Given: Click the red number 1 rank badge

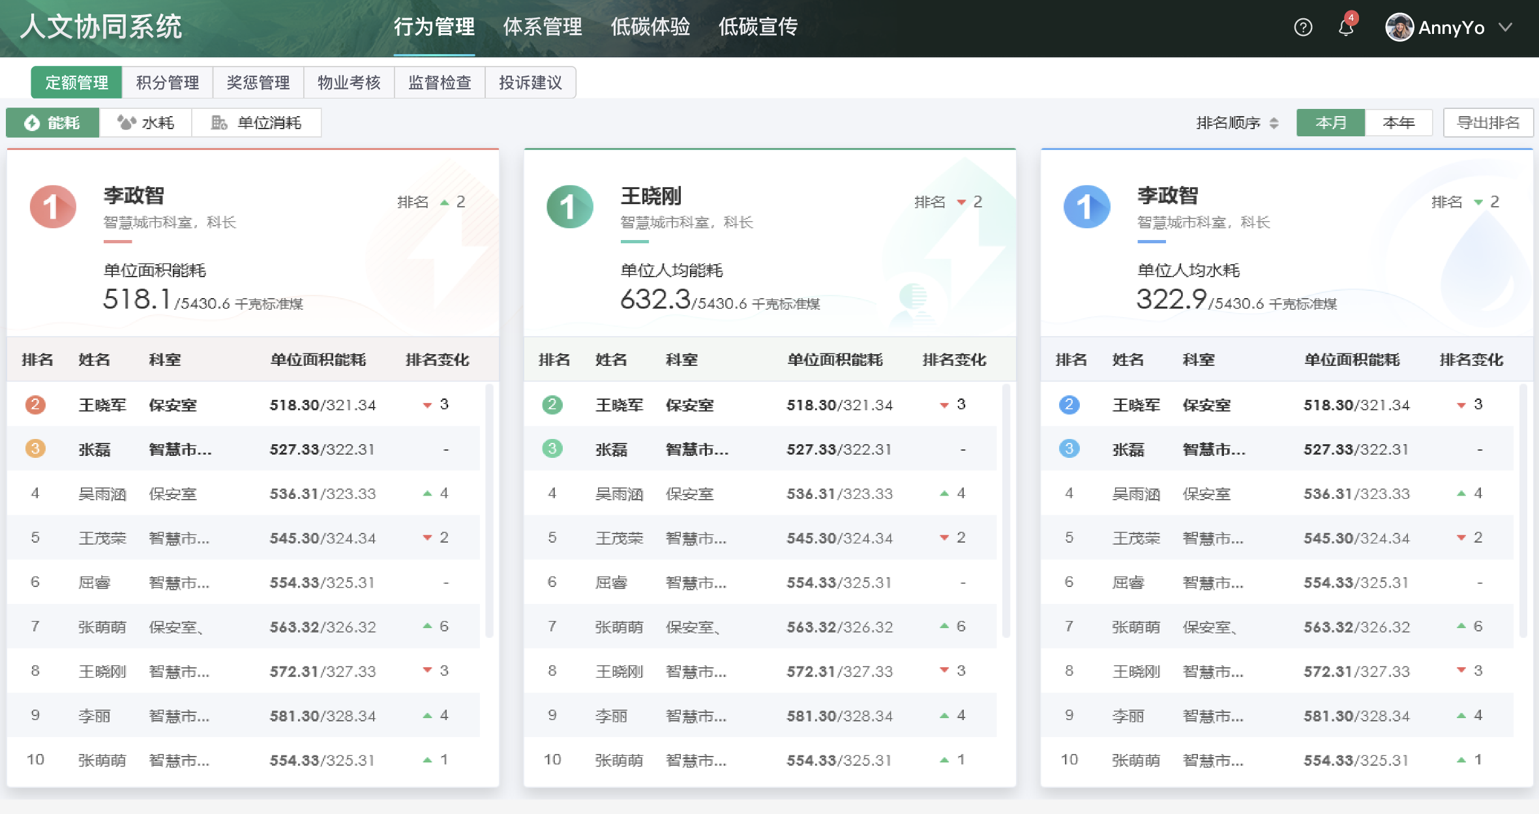Looking at the screenshot, I should 53,207.
